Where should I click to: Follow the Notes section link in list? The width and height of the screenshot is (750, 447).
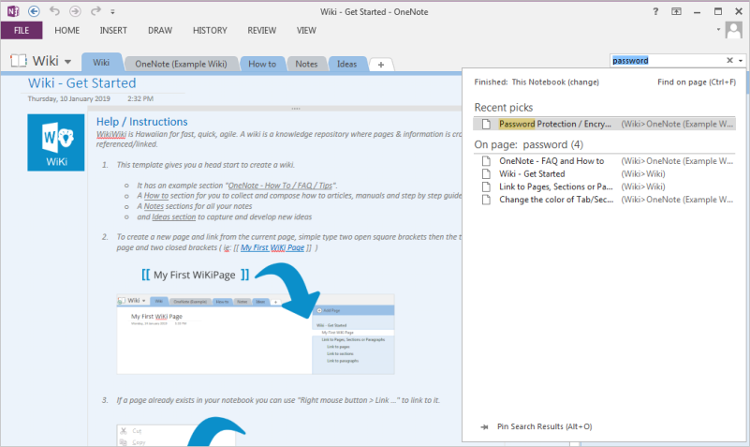click(154, 206)
